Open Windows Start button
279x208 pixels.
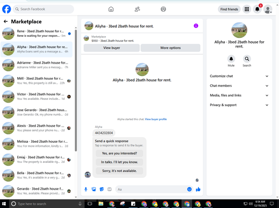coord(4,204)
